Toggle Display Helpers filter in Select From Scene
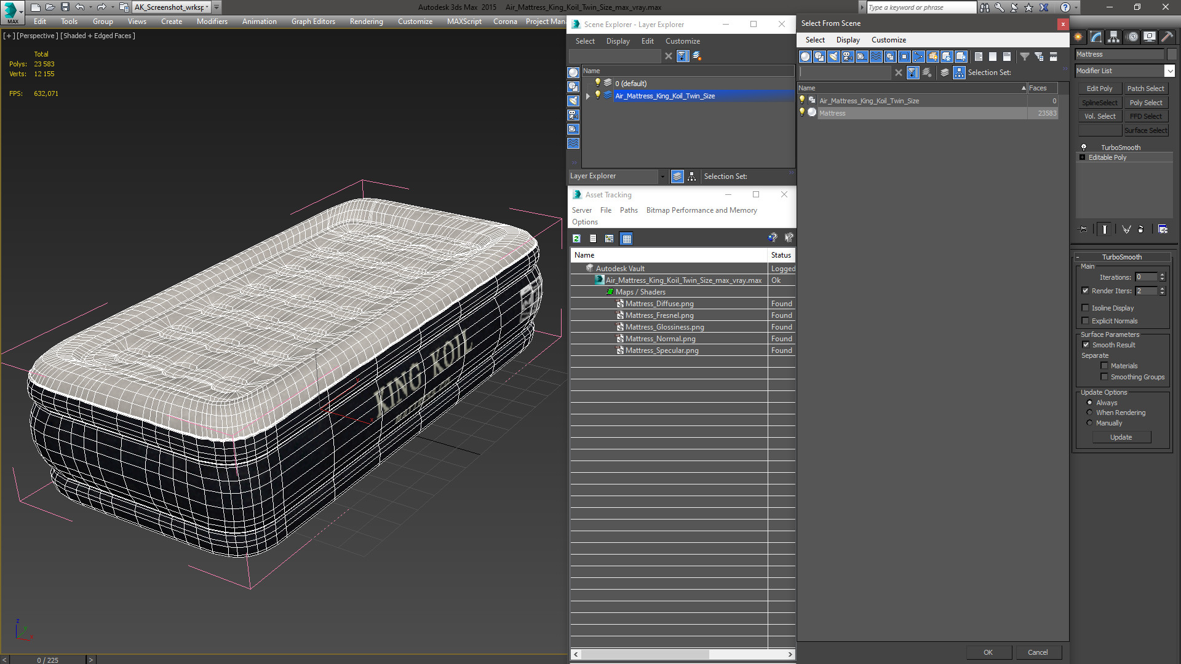1181x664 pixels. tap(862, 57)
